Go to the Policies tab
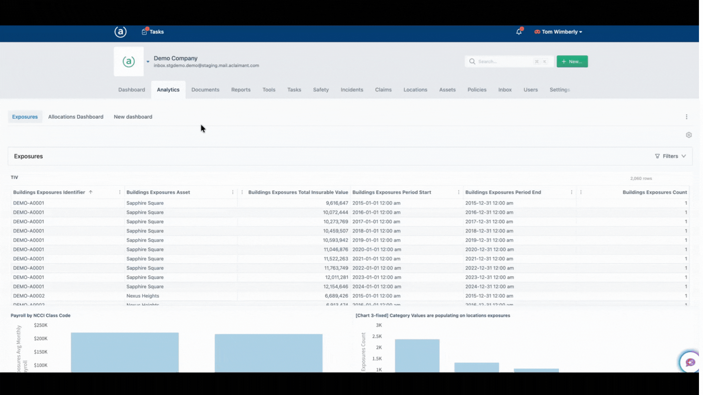703x395 pixels. (x=477, y=90)
